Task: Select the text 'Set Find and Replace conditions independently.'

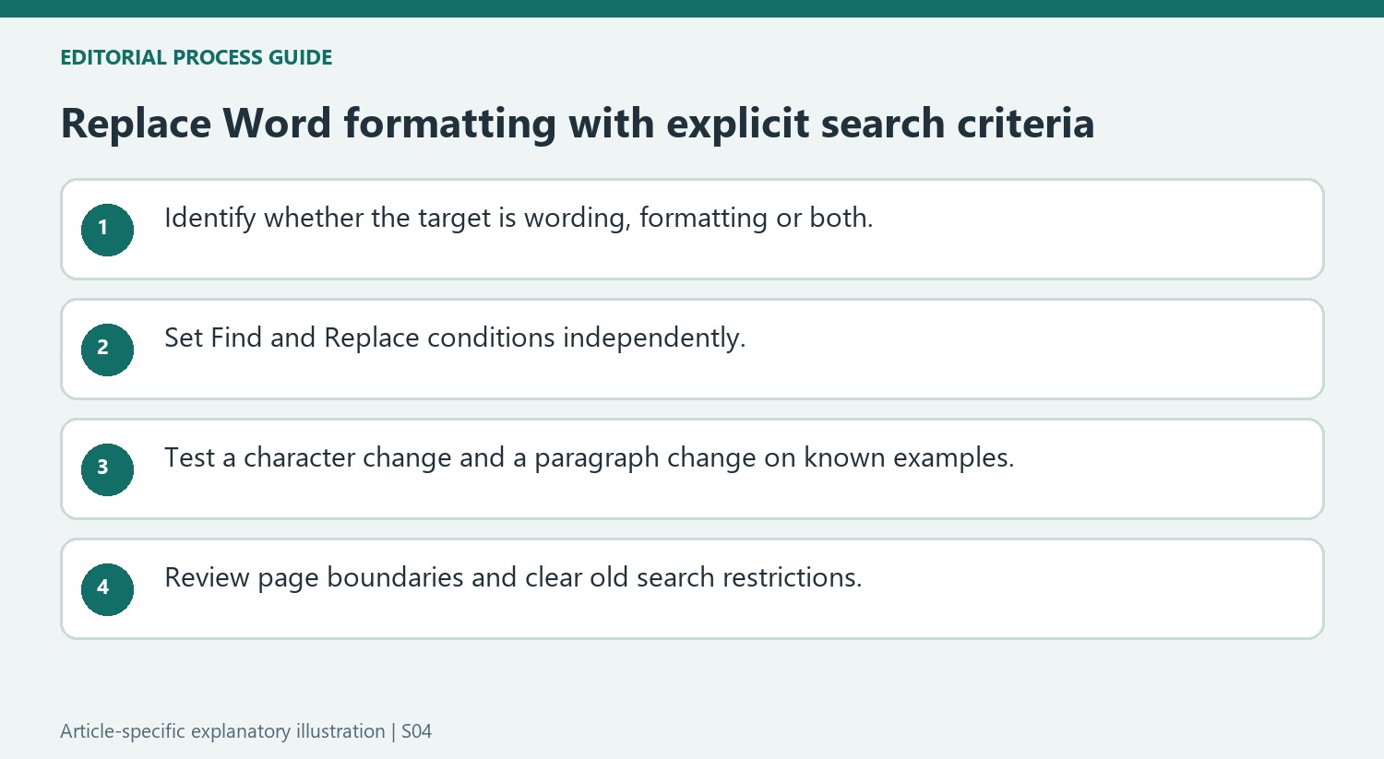Action: 455,338
